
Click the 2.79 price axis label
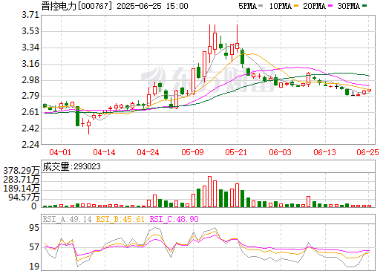pyautogui.click(x=30, y=96)
